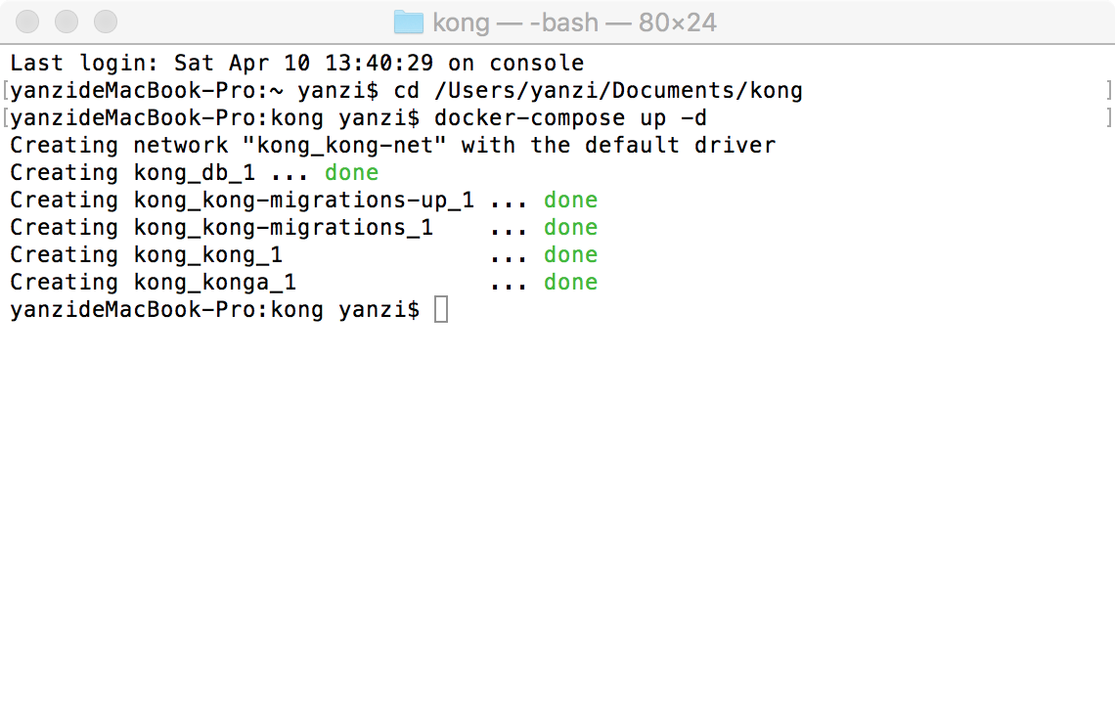1115x716 pixels.
Task: Click the last 'yanzideMacBook-Pro:kong yanzi$' prompt
Action: (x=215, y=310)
